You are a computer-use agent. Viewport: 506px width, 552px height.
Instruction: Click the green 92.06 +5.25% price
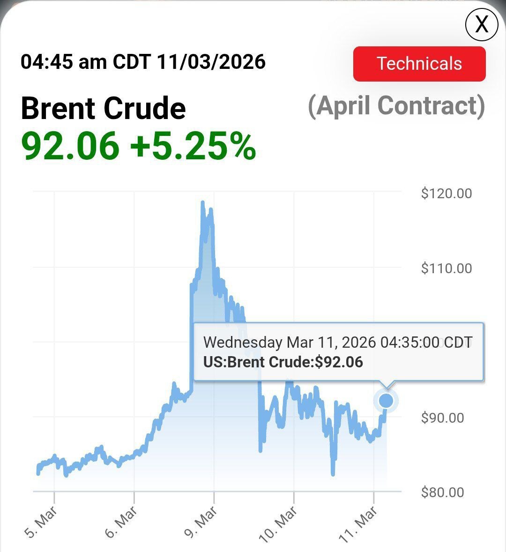coord(139,146)
